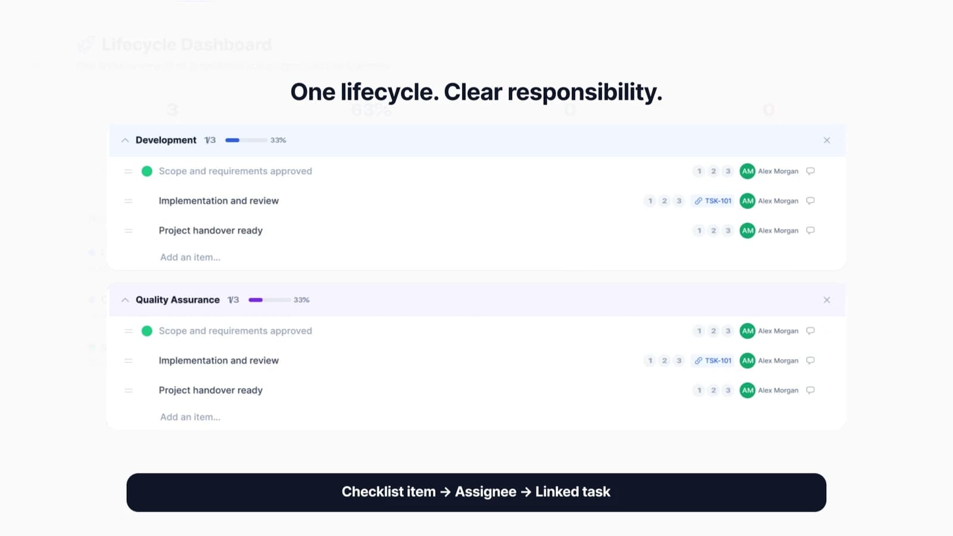953x536 pixels.
Task: Click Development's Scope and requirements approved text
Action: [235, 172]
